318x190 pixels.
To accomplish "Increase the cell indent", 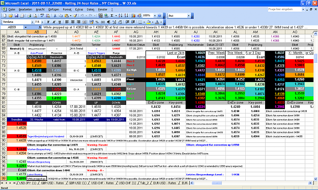I will point(133,22).
